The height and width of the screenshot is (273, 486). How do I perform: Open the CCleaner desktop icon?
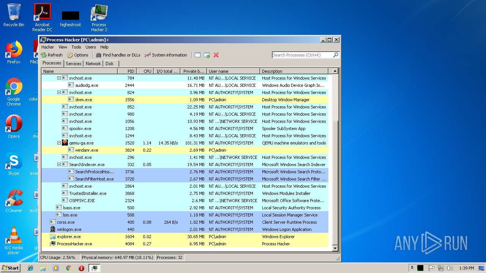coord(14,201)
